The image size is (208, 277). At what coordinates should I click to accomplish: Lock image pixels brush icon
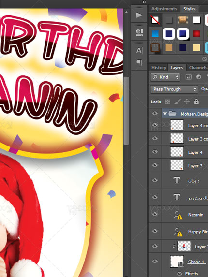click(177, 102)
